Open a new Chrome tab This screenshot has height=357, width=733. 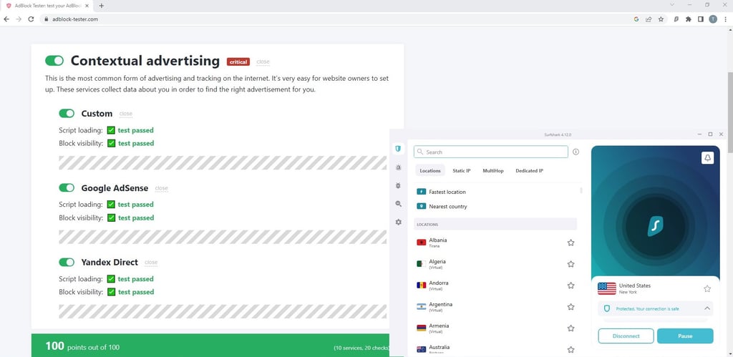pos(102,6)
